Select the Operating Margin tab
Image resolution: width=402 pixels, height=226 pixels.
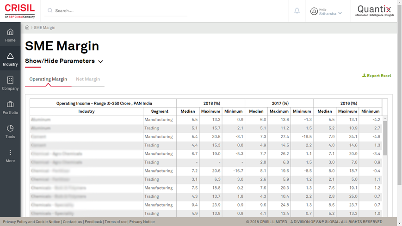[x=48, y=79]
